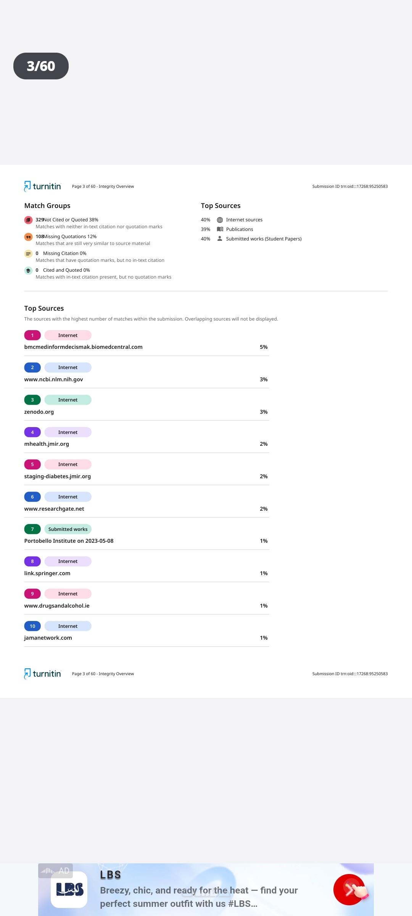412x916 pixels.
Task: Open bmcmedinformdecismak.biomedcentral.com source
Action: click(83, 347)
